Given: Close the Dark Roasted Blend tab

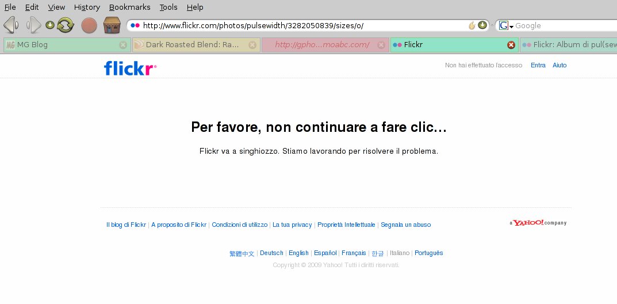Looking at the screenshot, I should (x=252, y=45).
